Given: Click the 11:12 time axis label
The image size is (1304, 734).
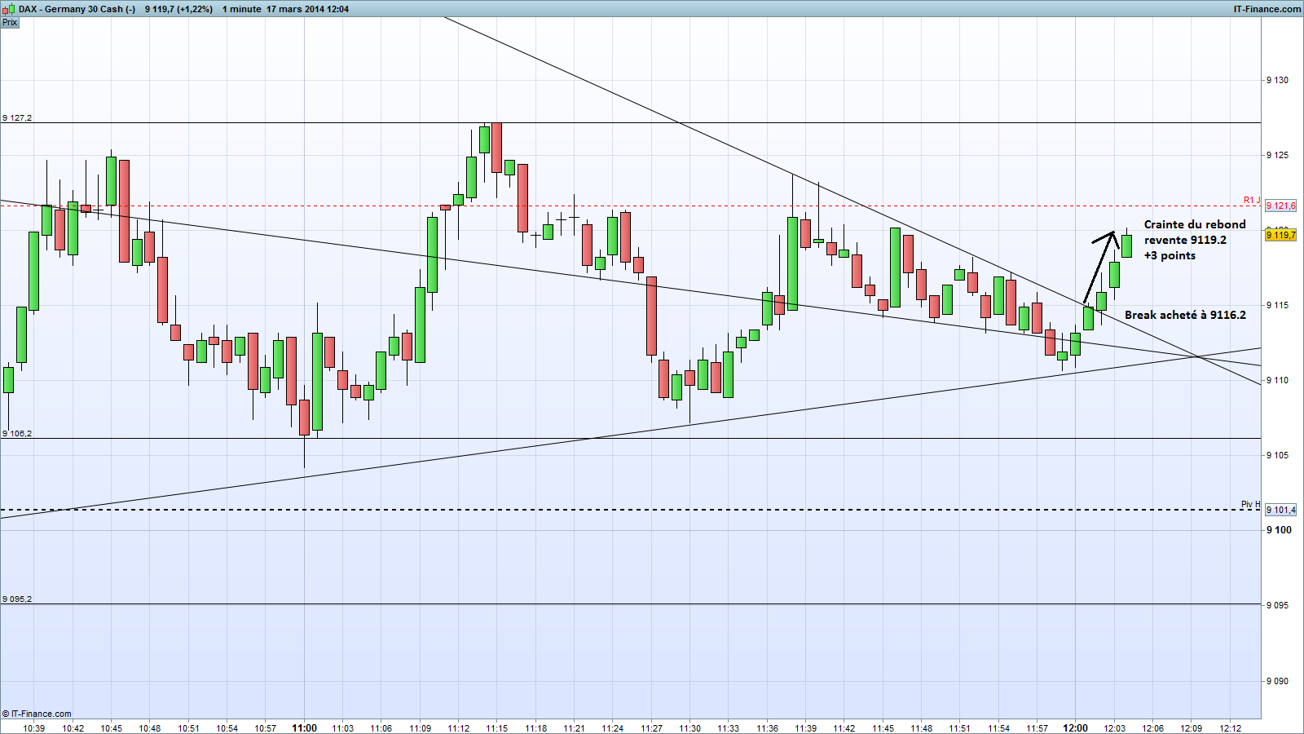Looking at the screenshot, I should point(458,728).
